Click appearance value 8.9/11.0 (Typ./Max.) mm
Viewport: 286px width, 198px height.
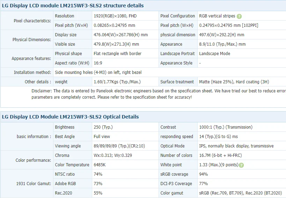222,44
